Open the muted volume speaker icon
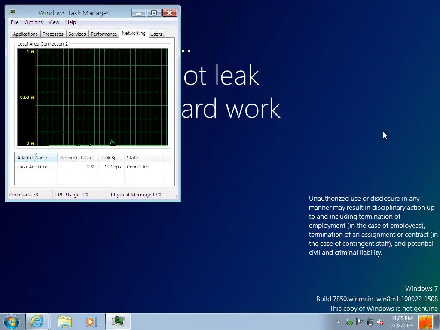Screen dimensions: 440x330 [380, 322]
